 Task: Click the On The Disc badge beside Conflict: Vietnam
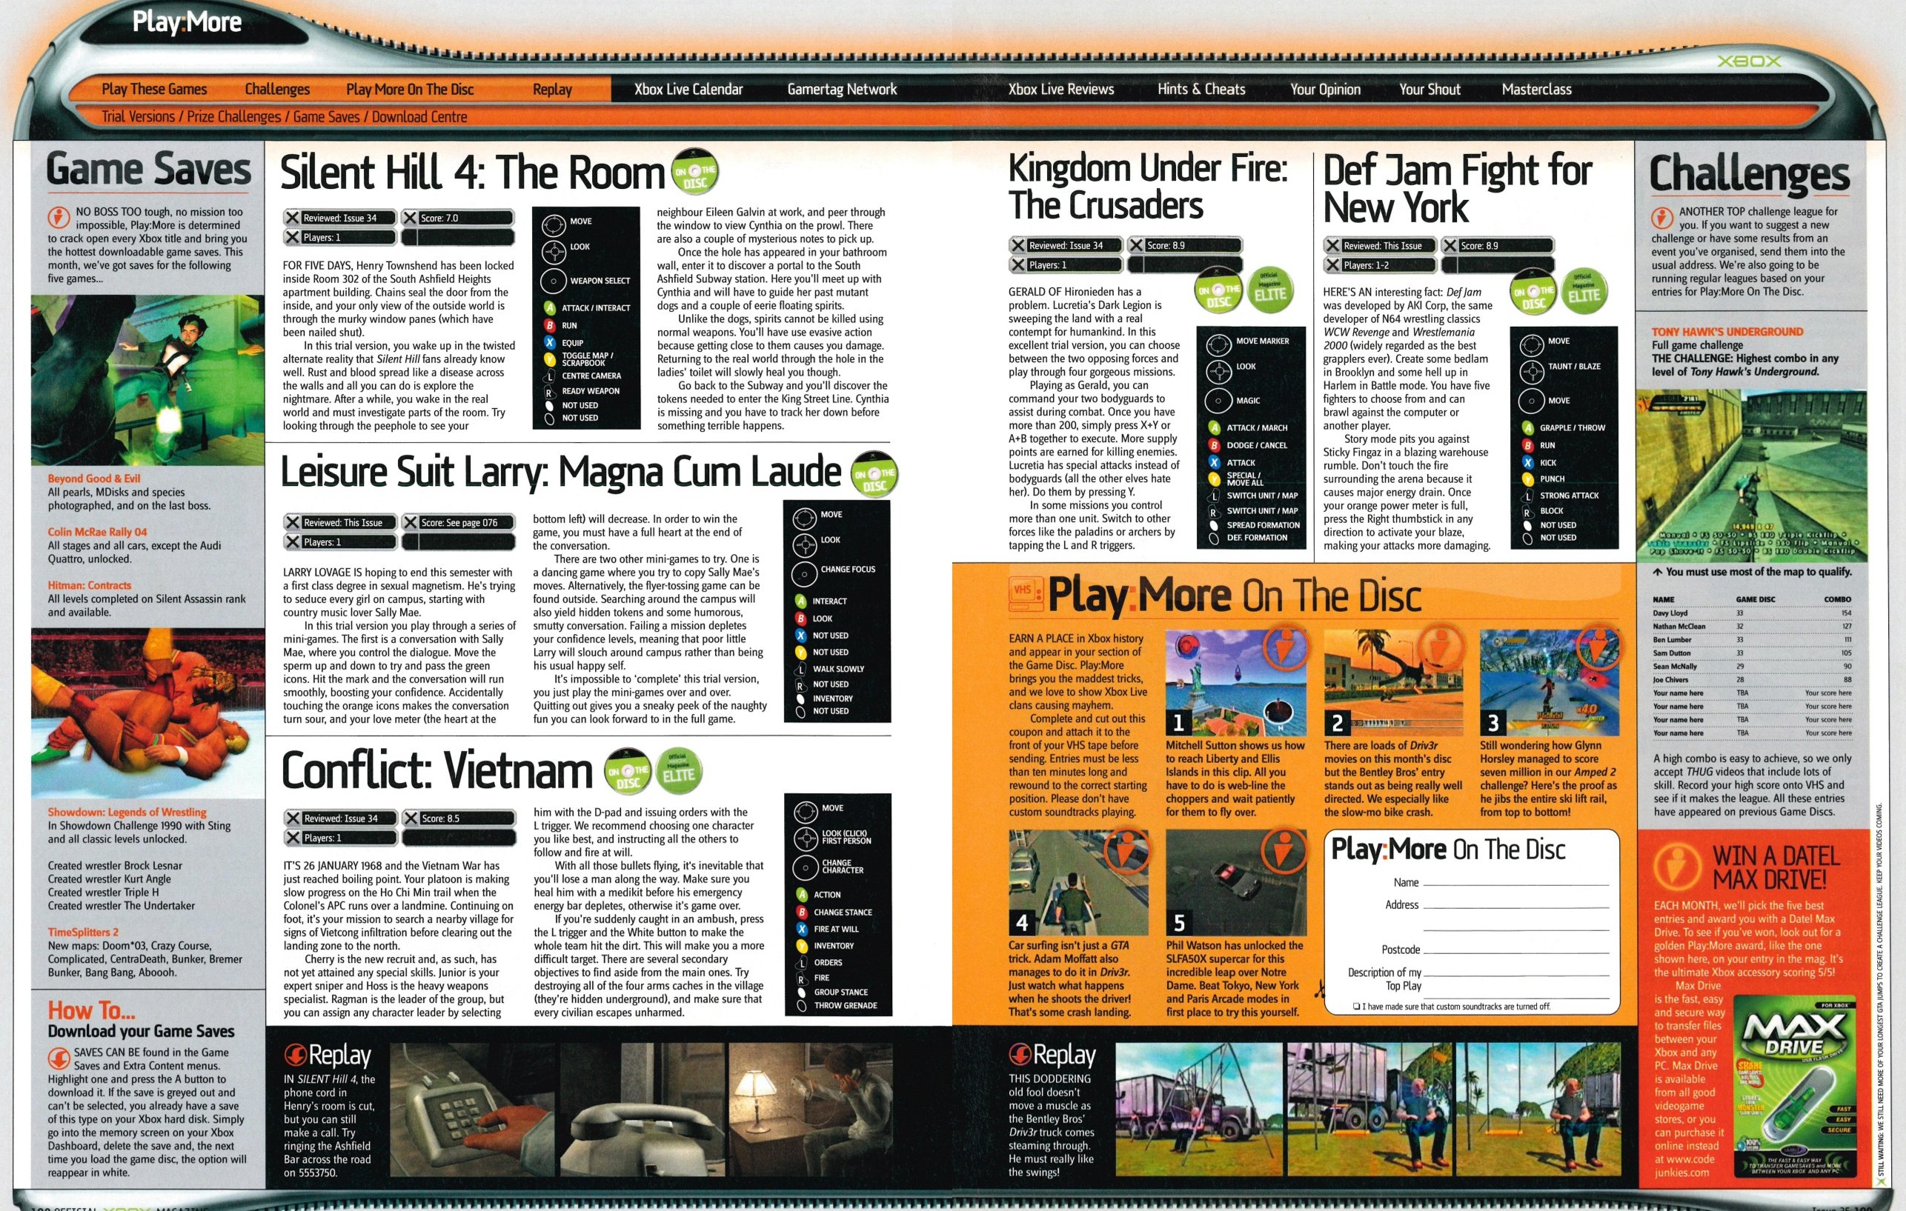627,771
